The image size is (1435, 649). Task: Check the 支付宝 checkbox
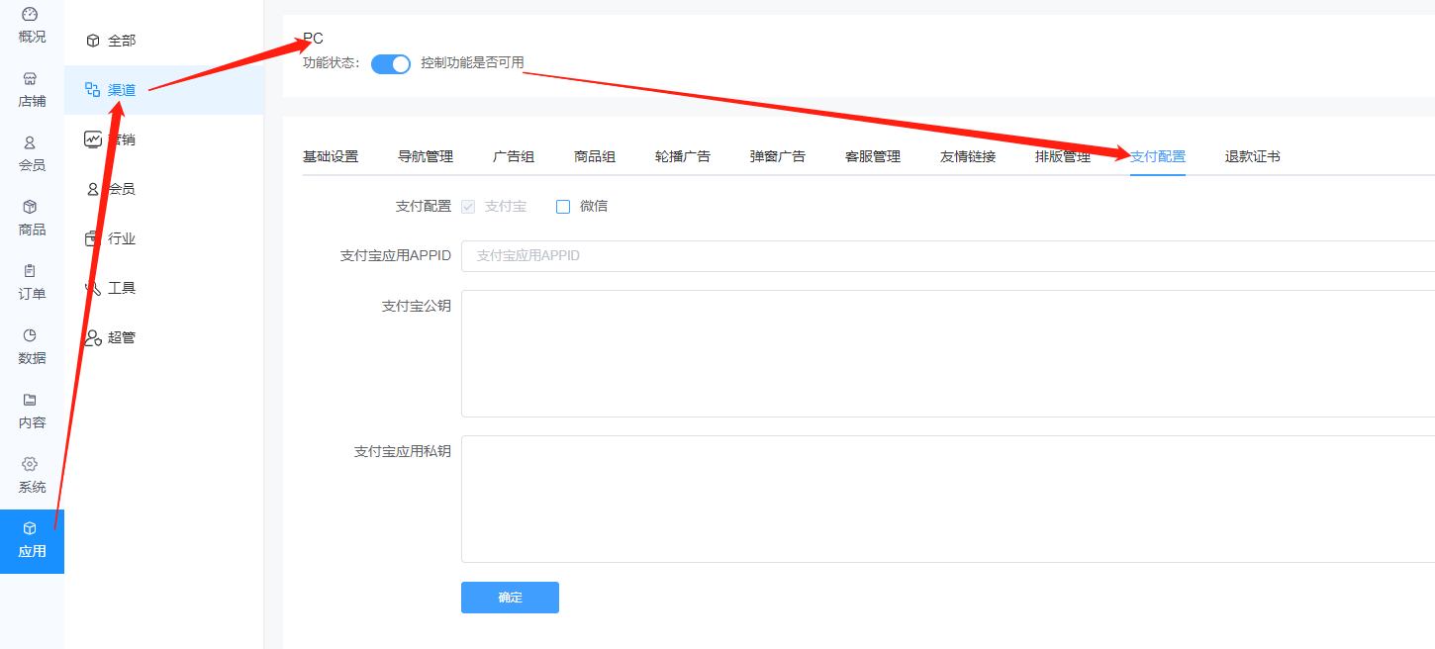click(x=468, y=207)
